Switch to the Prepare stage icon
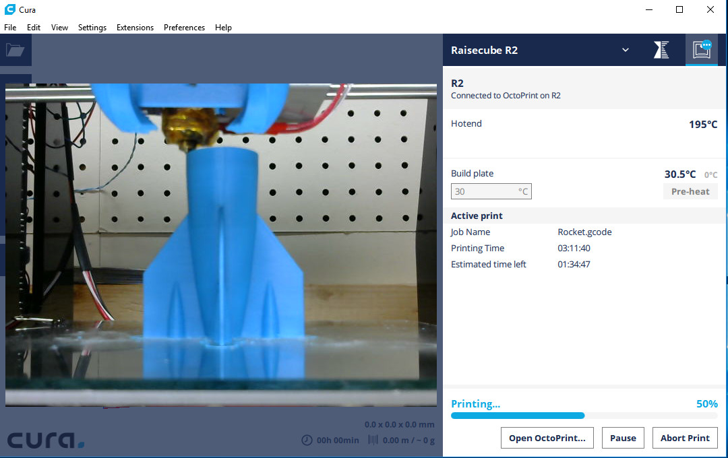This screenshot has width=728, height=458. click(x=661, y=50)
